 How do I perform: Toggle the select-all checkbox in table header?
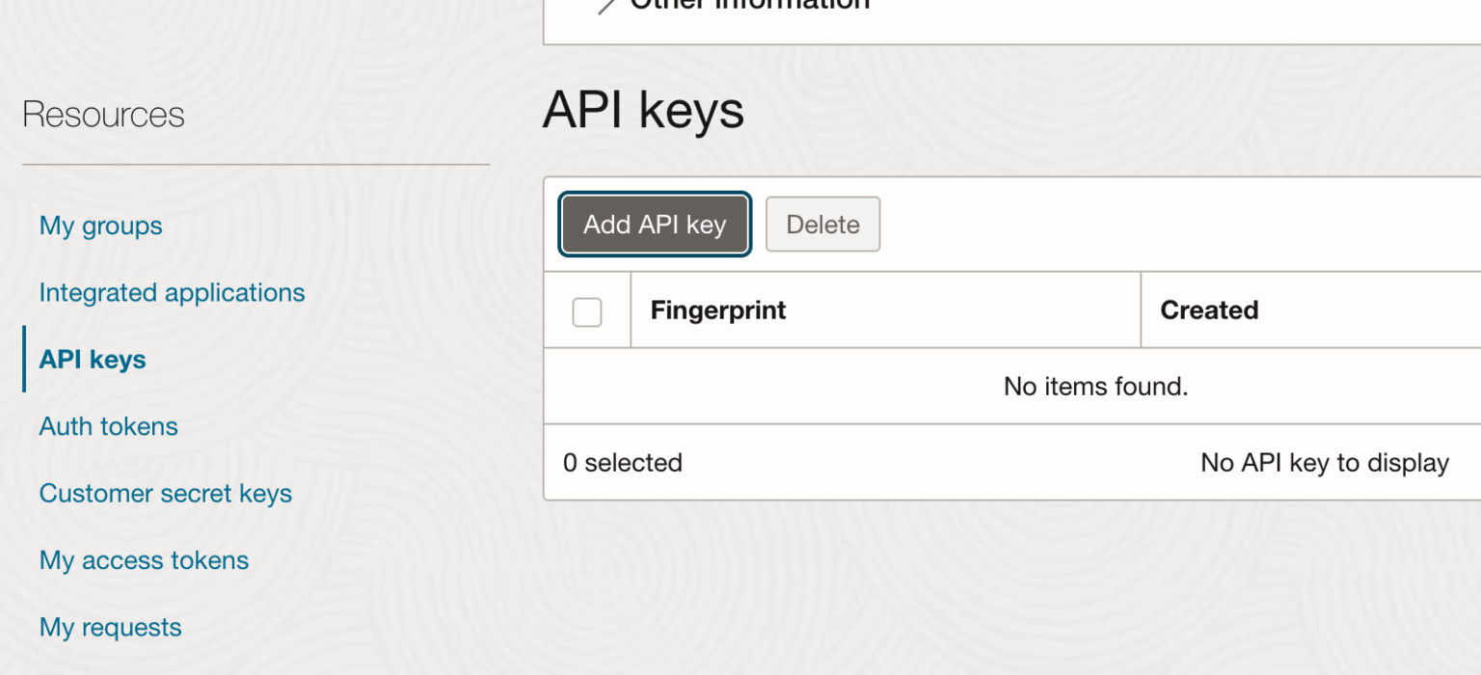point(587,311)
